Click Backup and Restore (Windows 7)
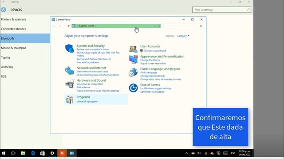 94,59
